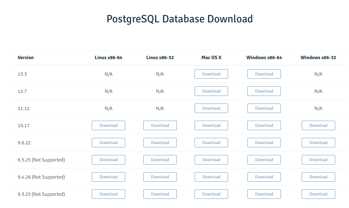Select the 9.3.25 (Not Supported) label
349x208 pixels.
[x=41, y=194]
